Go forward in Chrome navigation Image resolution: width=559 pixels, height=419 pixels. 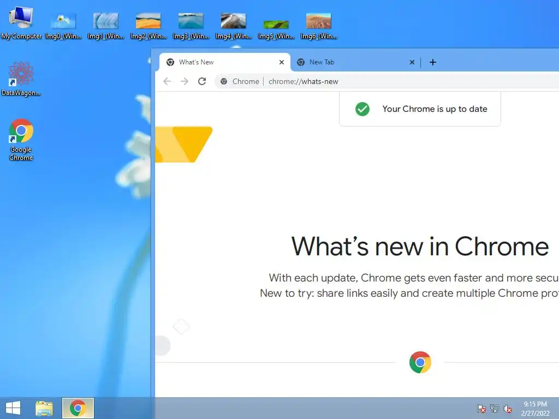coord(185,82)
